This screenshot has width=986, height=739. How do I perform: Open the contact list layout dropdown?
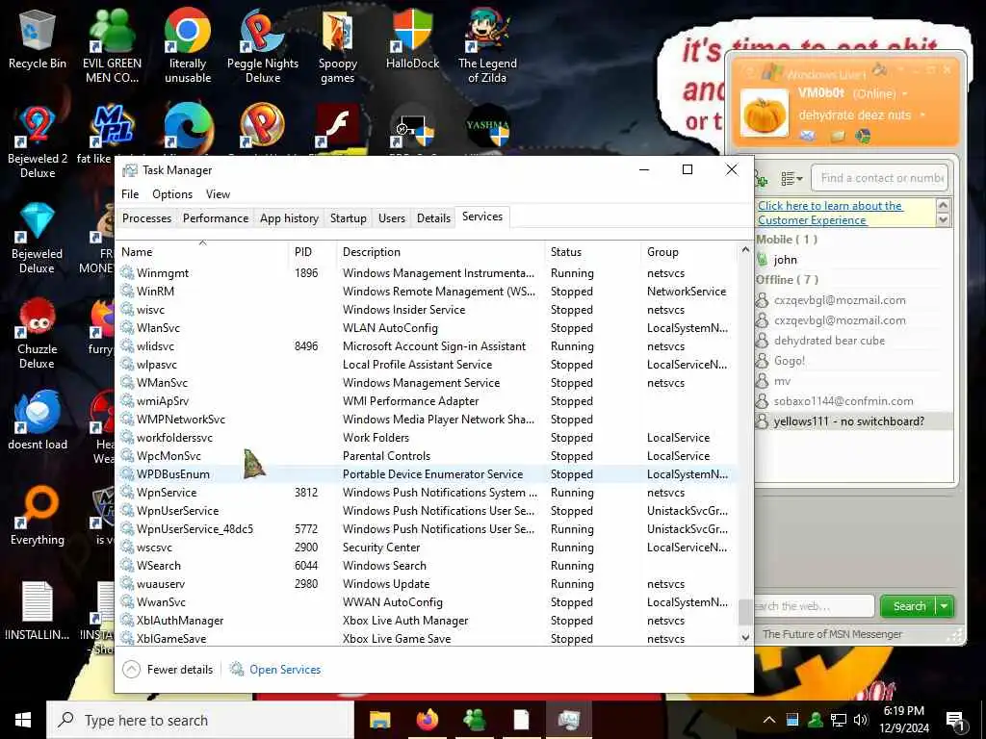click(x=791, y=179)
